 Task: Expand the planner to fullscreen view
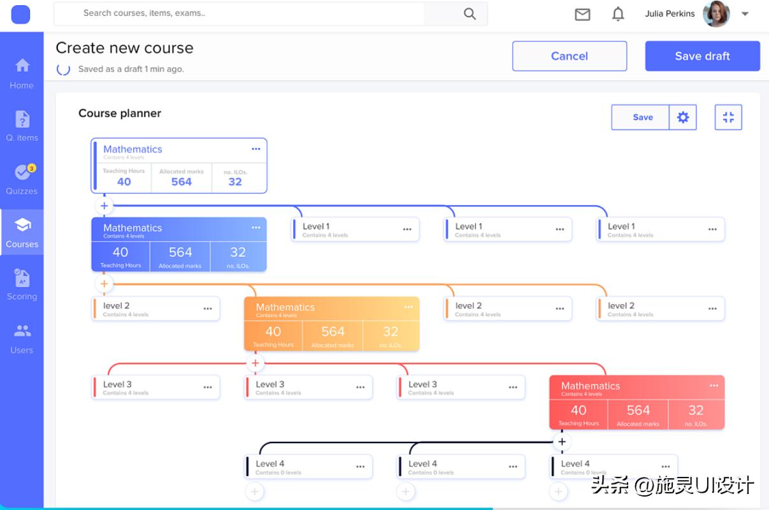(728, 117)
